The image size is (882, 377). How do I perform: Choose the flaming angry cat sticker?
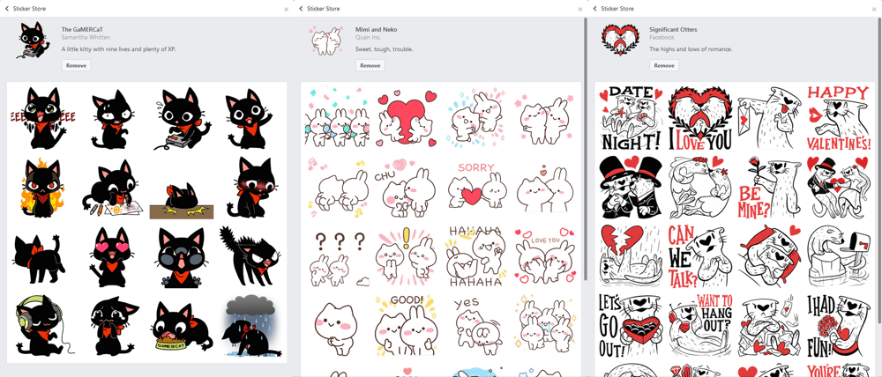coord(42,188)
